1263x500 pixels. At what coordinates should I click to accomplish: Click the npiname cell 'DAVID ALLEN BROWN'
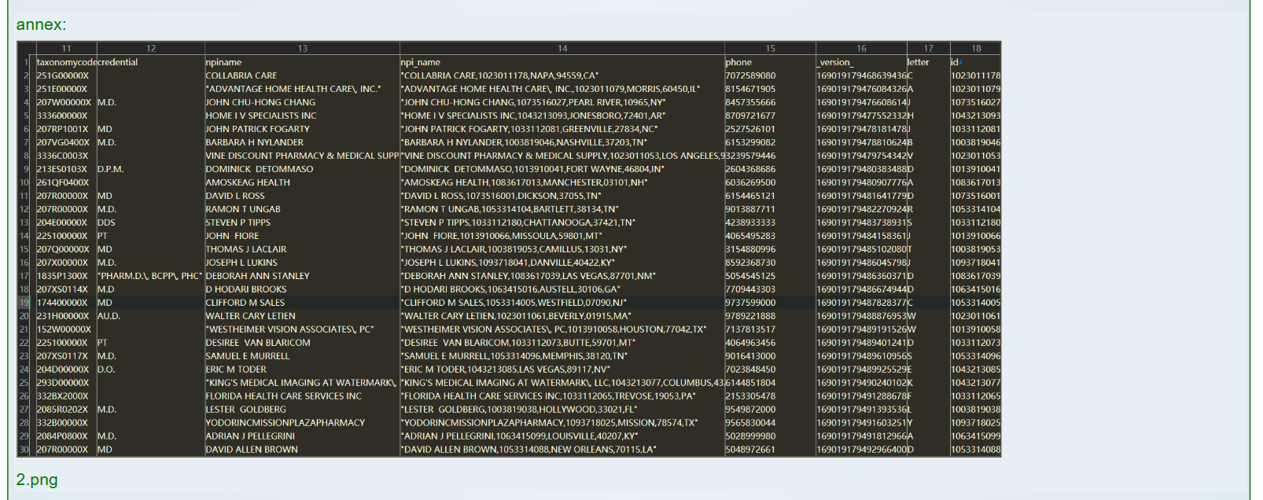(x=302, y=450)
